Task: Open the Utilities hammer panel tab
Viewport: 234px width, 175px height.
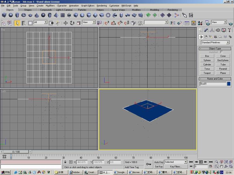Action: pyautogui.click(x=229, y=30)
